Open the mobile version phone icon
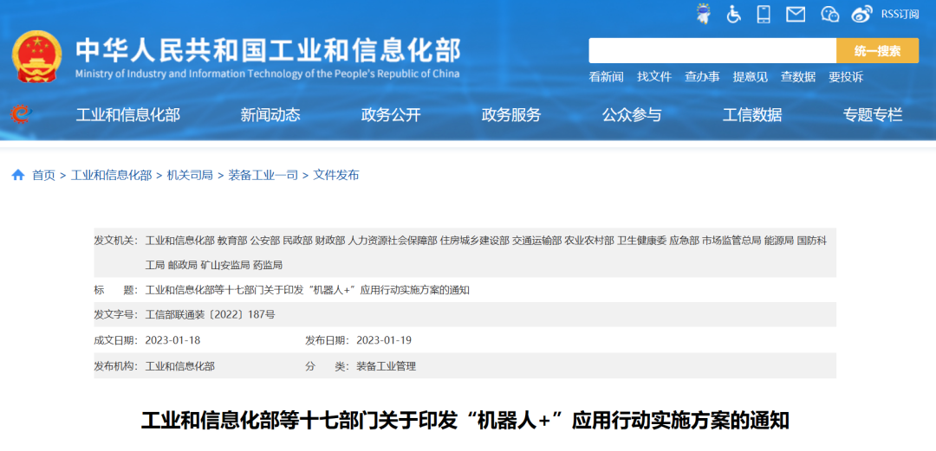936x451 pixels. [764, 14]
